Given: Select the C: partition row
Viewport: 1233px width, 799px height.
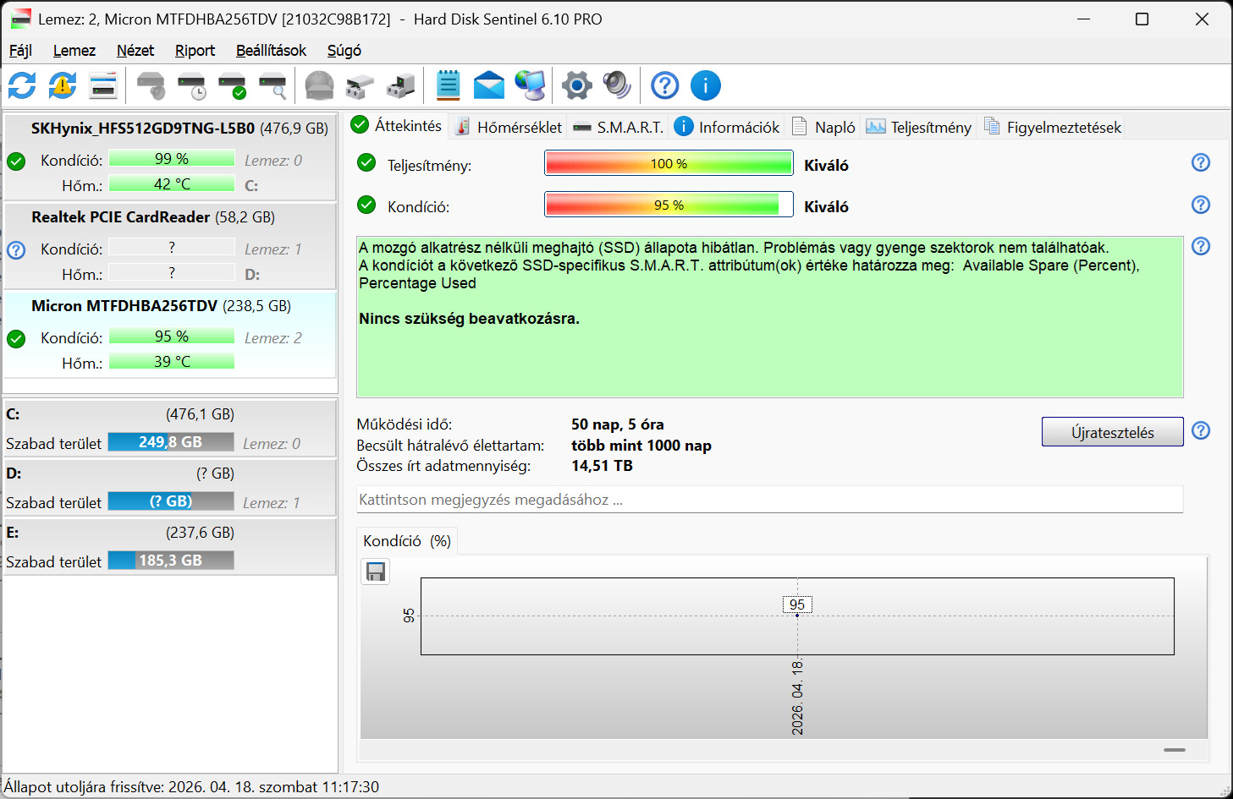Looking at the screenshot, I should (x=170, y=428).
